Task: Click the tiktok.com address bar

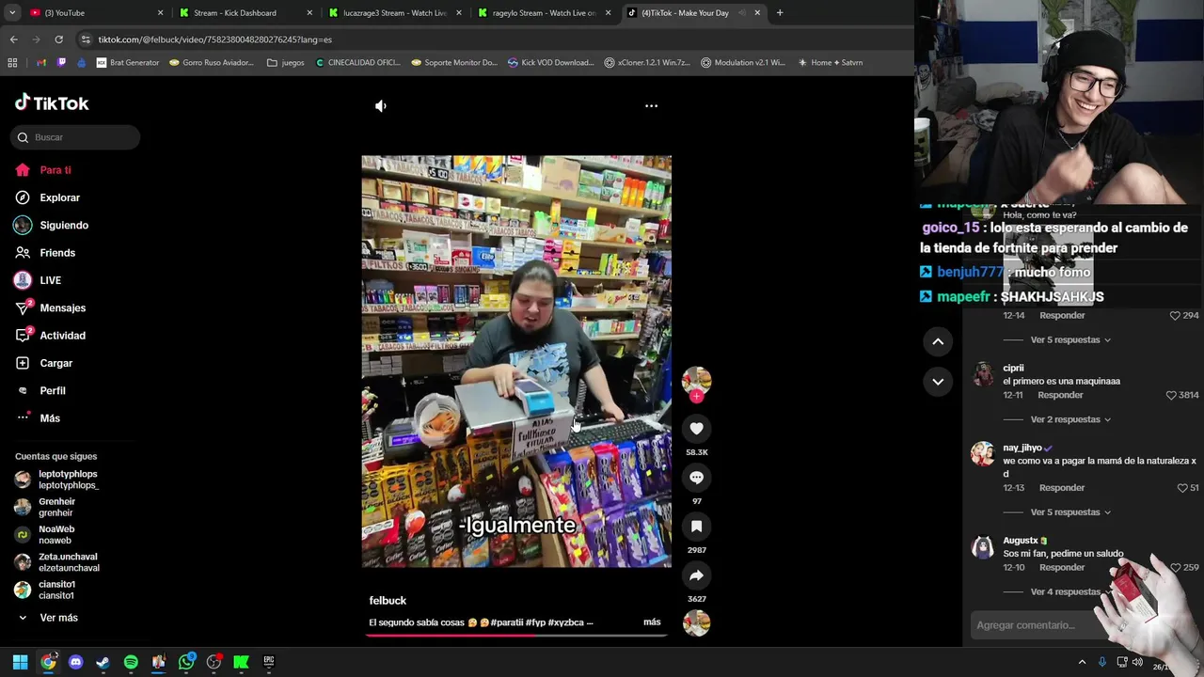Action: pyautogui.click(x=489, y=39)
